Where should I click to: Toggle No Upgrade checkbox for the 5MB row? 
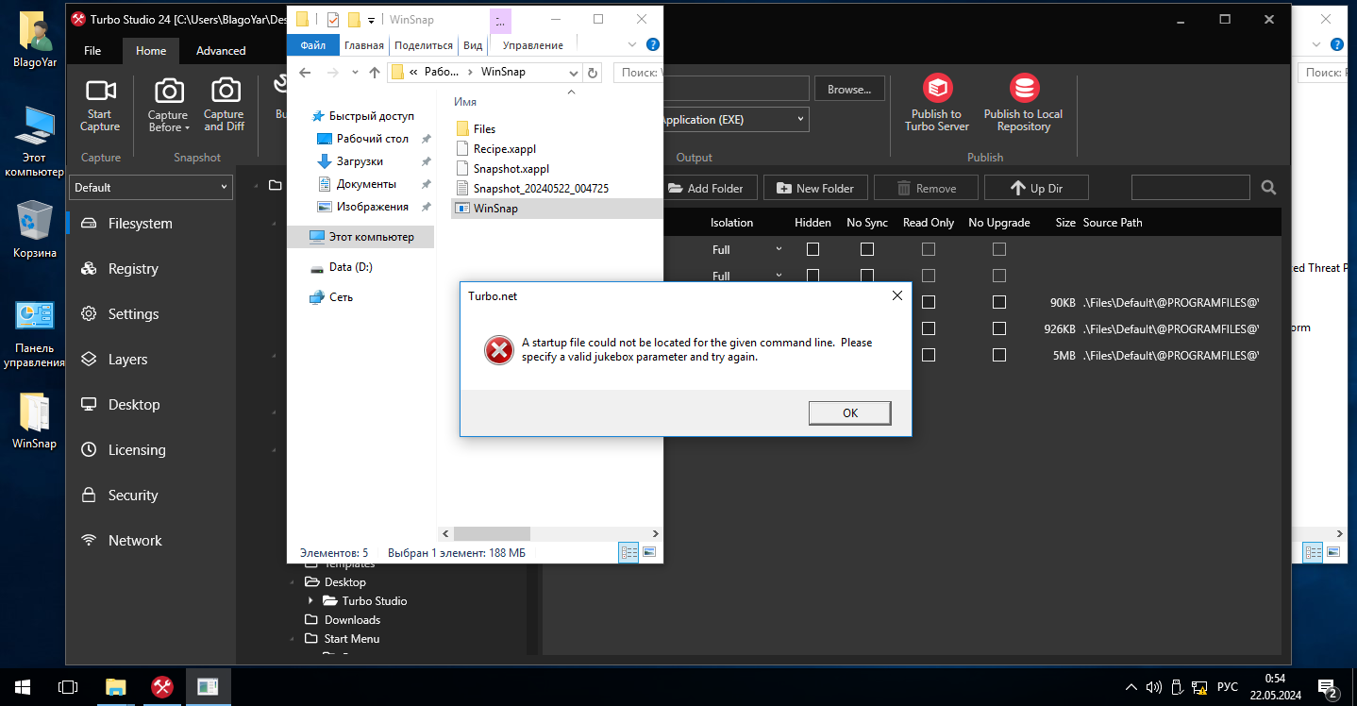999,356
